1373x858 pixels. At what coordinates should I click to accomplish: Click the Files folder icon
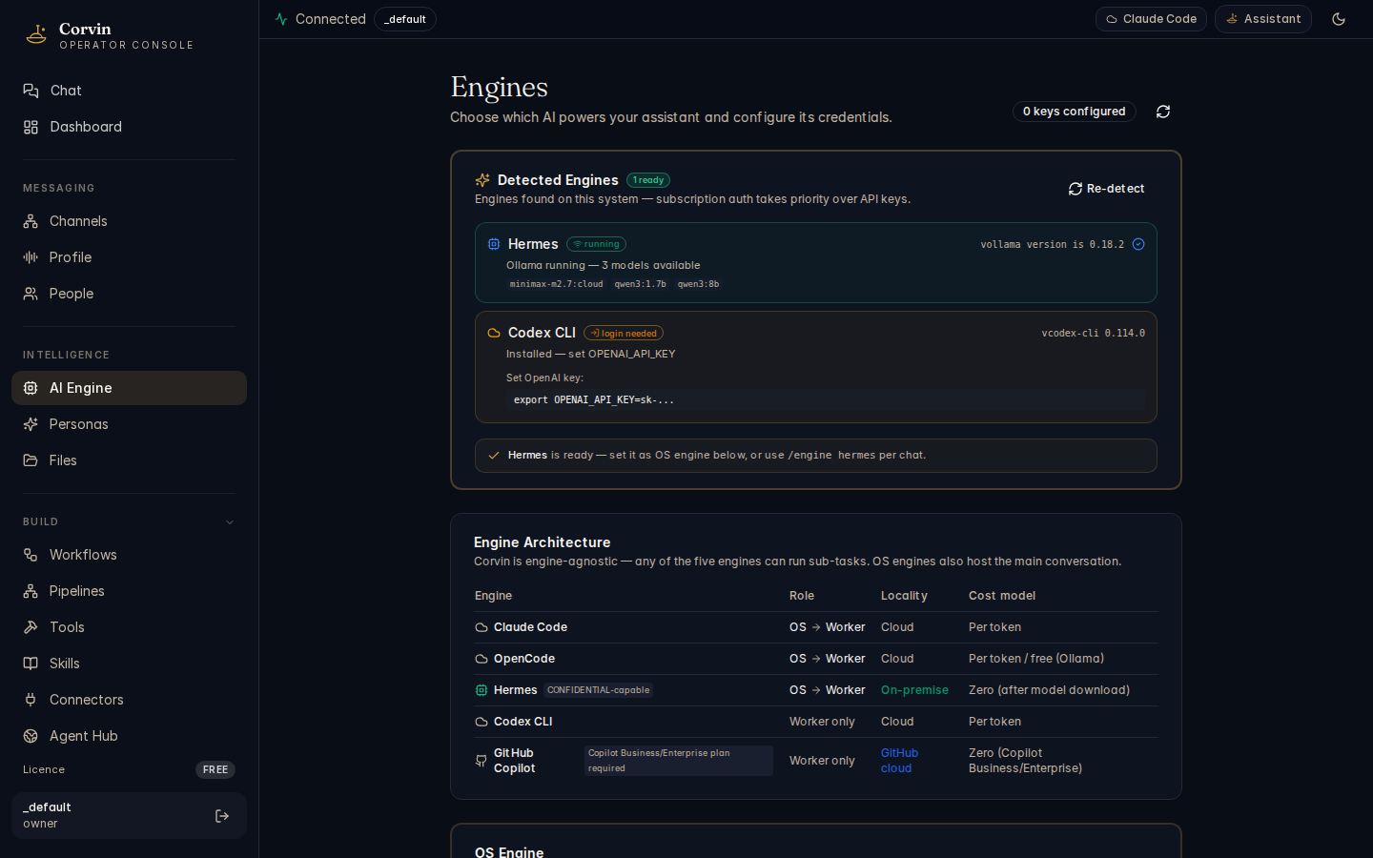(31, 460)
